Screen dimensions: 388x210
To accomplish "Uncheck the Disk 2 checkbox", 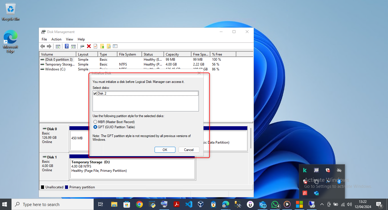I will pos(95,93).
